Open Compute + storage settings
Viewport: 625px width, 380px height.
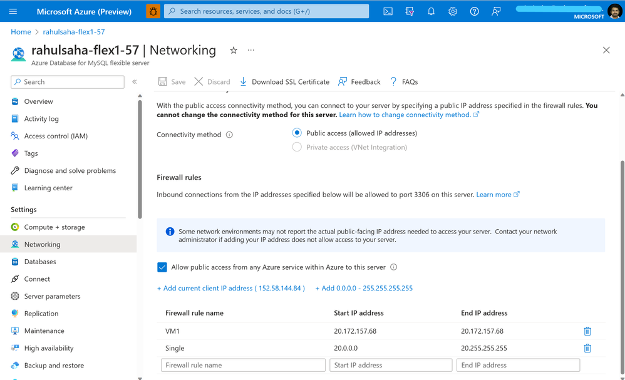(x=54, y=227)
